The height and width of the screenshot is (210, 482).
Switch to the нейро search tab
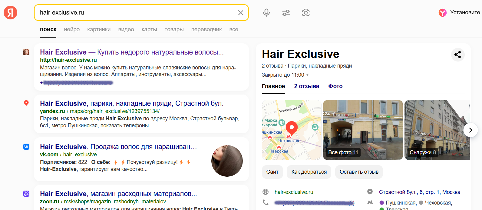pyautogui.click(x=72, y=29)
